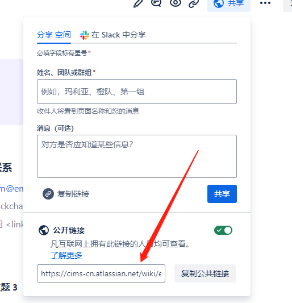Click the copy link chain icon in the top toolbar
The height and width of the screenshot is (303, 292).
tap(194, 3)
